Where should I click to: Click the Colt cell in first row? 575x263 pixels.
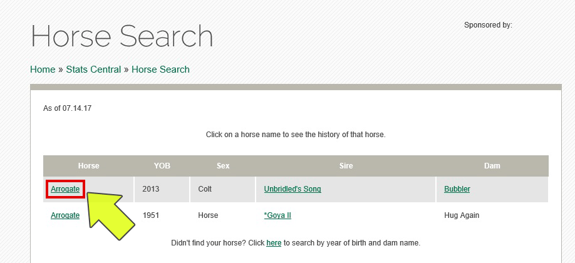click(205, 188)
